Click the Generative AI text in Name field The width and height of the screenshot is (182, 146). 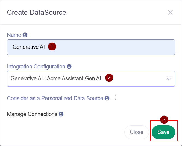[x=28, y=47]
